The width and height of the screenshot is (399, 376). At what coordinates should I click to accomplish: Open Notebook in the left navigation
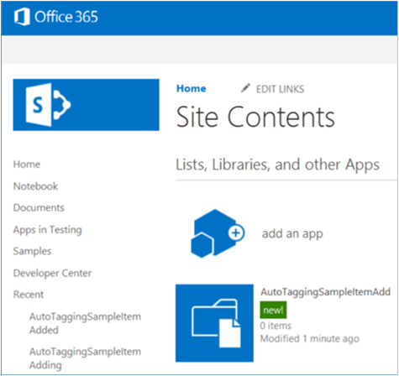click(x=35, y=186)
